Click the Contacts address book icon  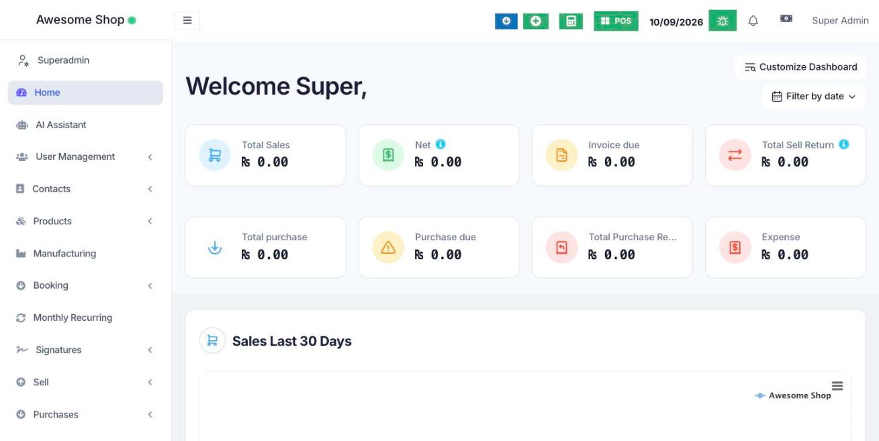click(x=20, y=189)
